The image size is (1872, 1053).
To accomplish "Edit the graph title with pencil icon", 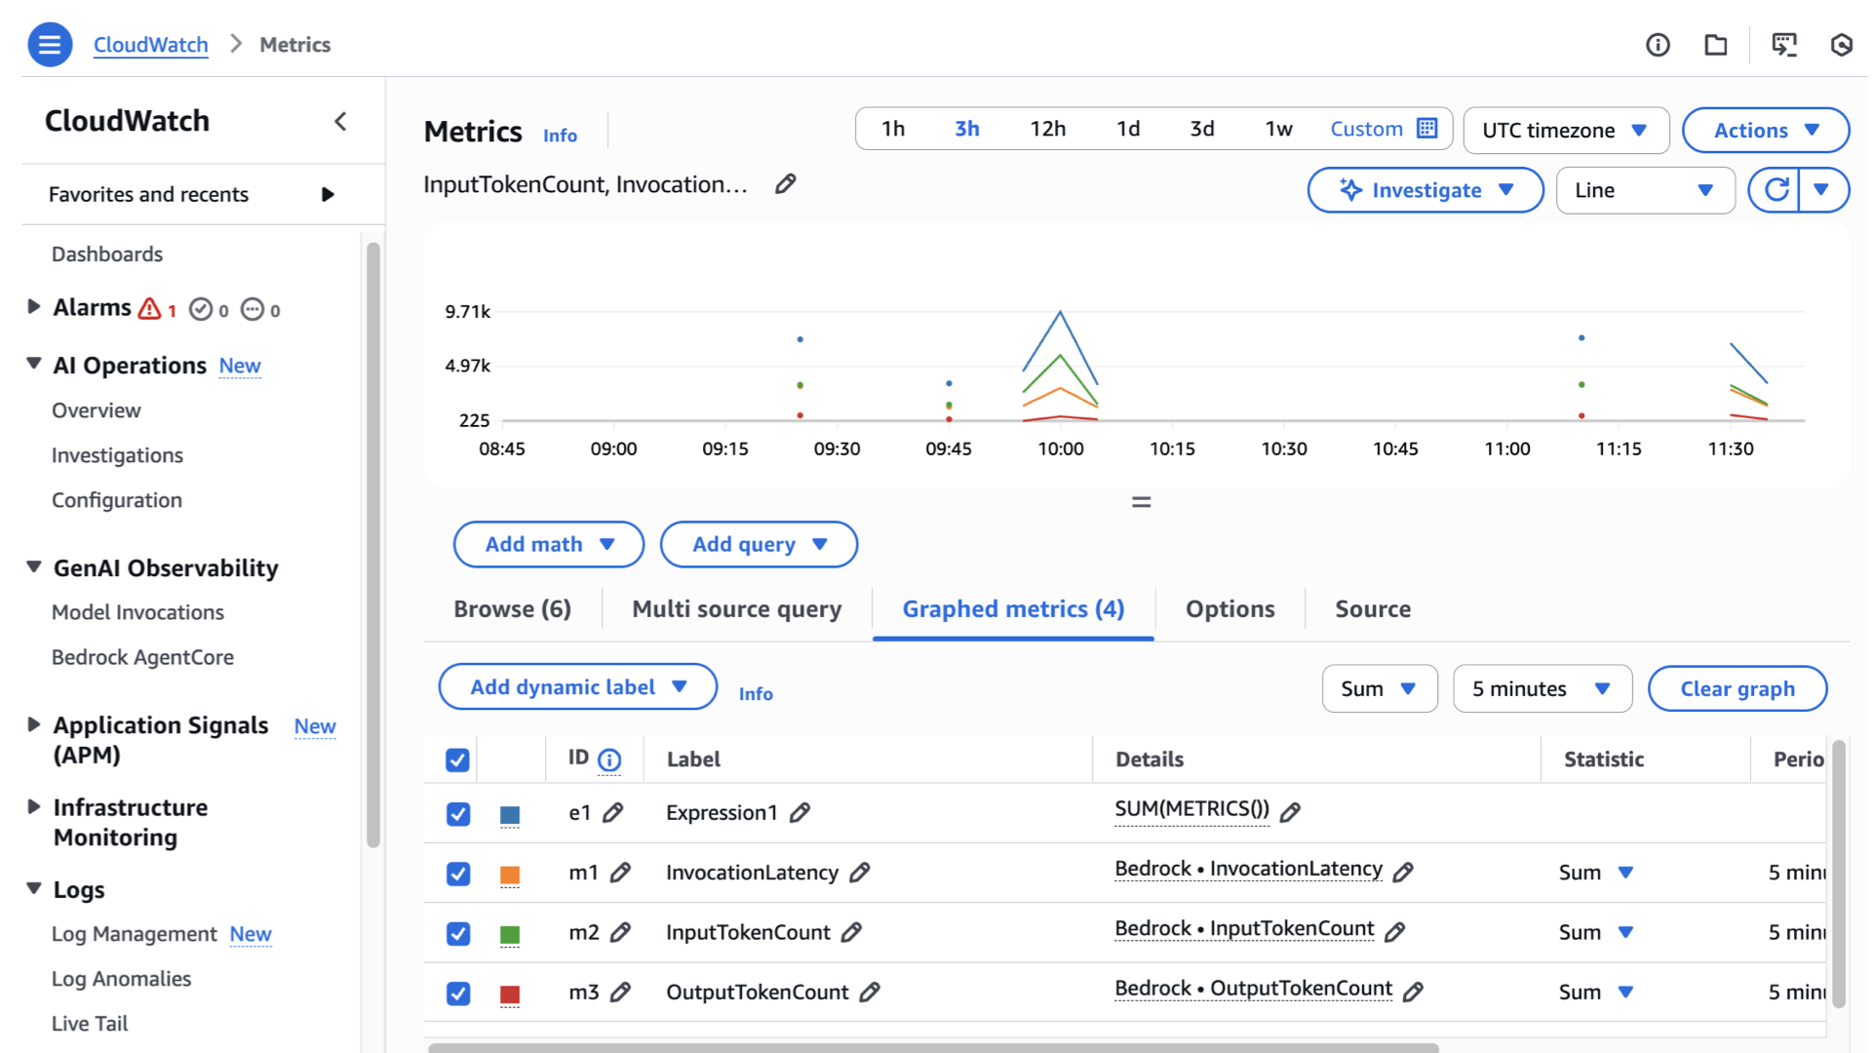I will (x=786, y=184).
